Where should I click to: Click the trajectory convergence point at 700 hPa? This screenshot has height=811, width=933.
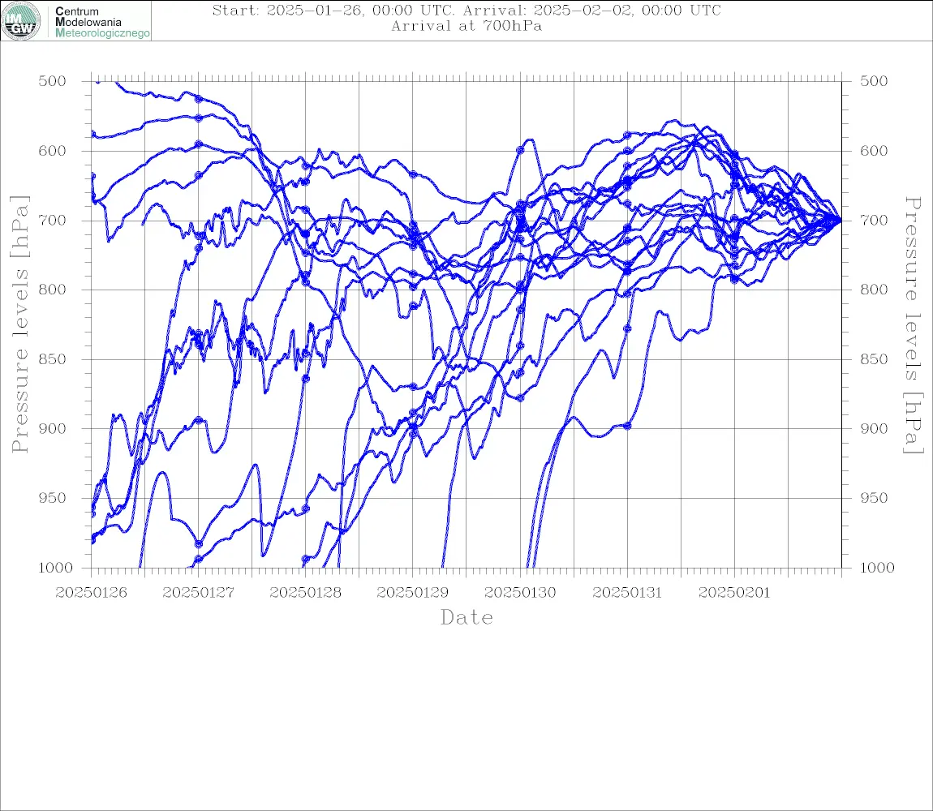pyautogui.click(x=840, y=220)
